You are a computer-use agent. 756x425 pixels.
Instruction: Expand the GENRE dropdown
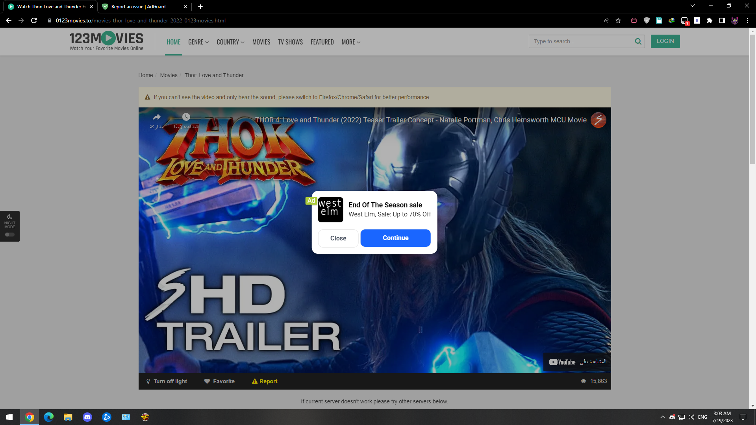pyautogui.click(x=198, y=42)
